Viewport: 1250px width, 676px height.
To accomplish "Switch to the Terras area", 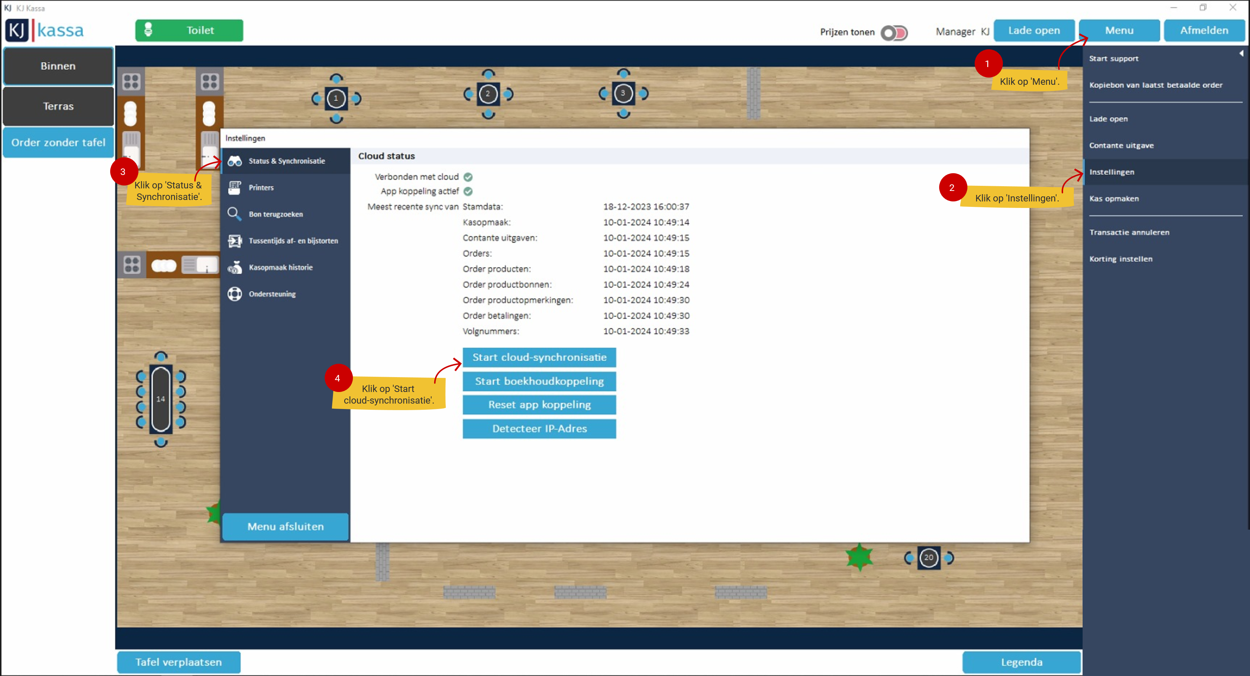I will [x=58, y=106].
